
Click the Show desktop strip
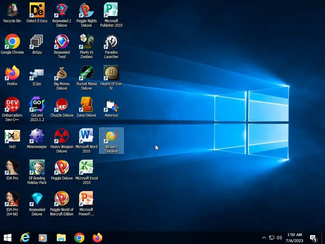323,238
